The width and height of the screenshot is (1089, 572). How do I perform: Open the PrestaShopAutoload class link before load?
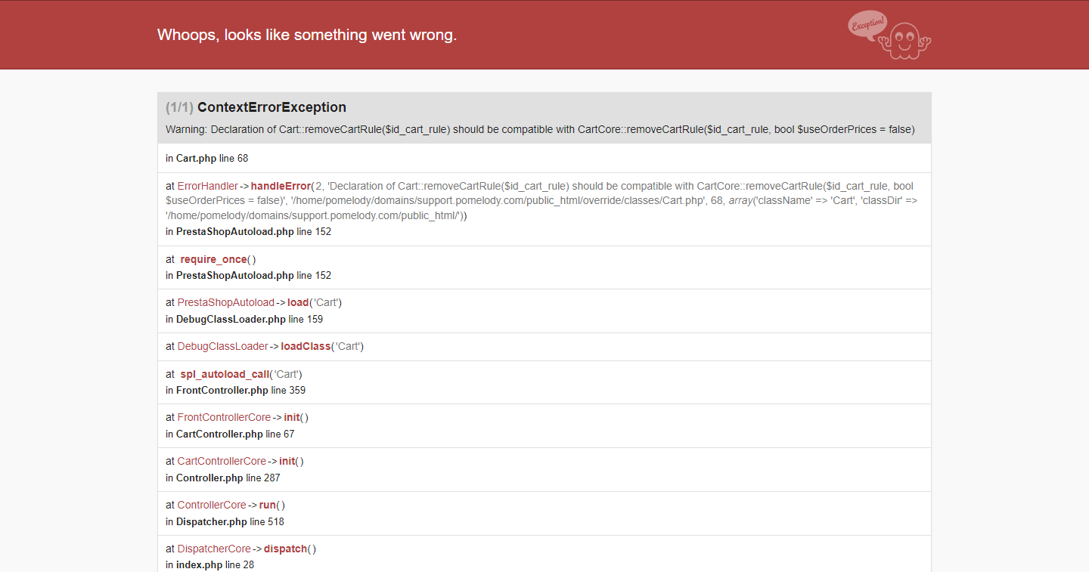pyautogui.click(x=225, y=302)
